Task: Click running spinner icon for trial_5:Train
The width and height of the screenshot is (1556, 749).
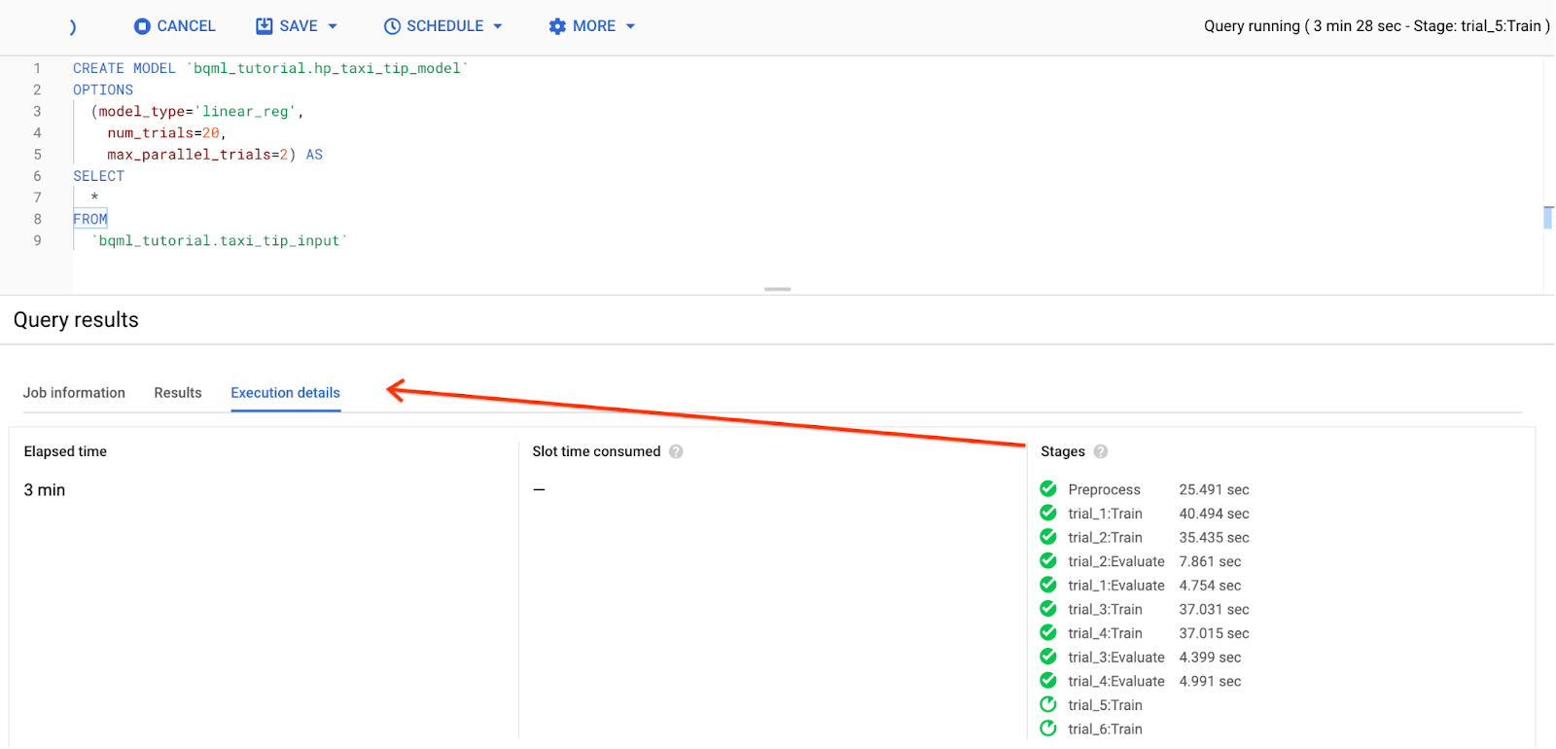Action: tap(1048, 704)
